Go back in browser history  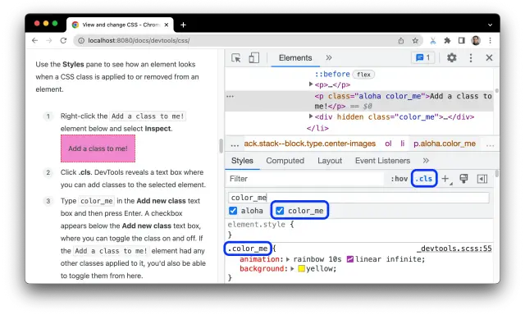(x=34, y=40)
